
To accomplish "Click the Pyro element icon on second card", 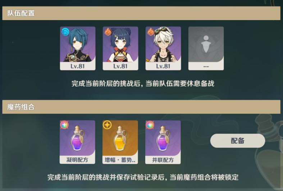I will coord(108,32).
